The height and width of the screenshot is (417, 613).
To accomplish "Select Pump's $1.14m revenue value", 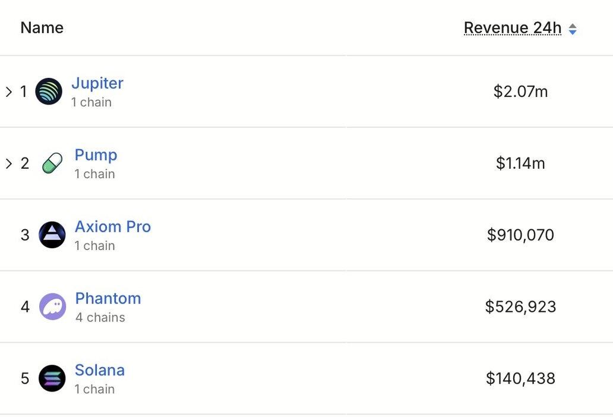I will click(520, 163).
